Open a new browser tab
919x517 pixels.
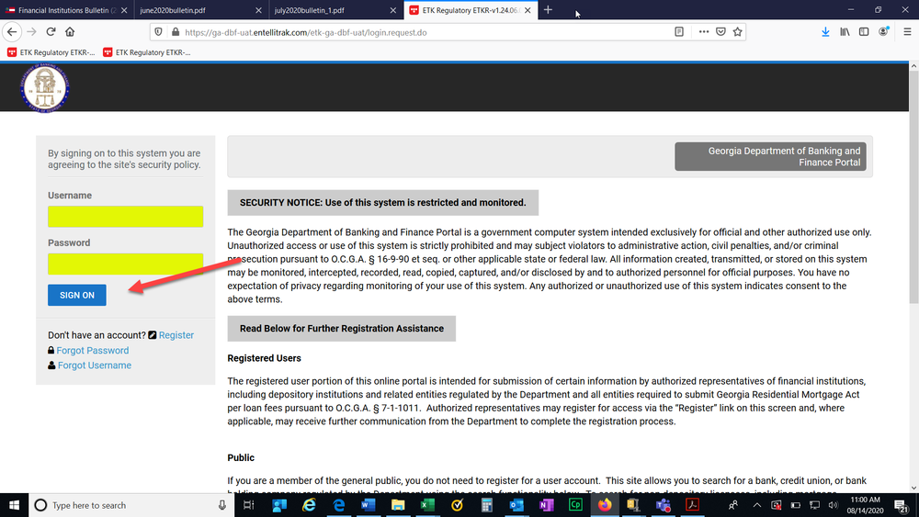[x=548, y=9]
